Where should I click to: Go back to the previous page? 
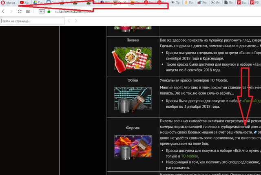pos(3,11)
